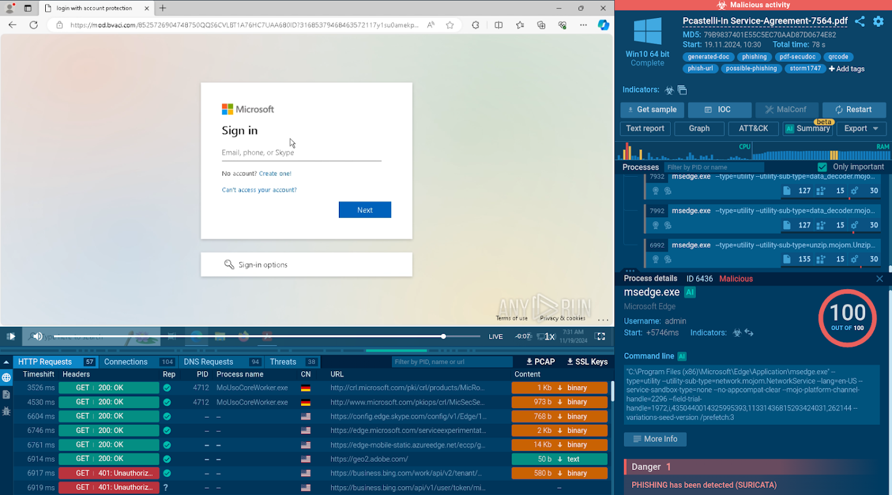The height and width of the screenshot is (495, 892).
Task: Switch to the HTTP Requests tab
Action: (55, 362)
